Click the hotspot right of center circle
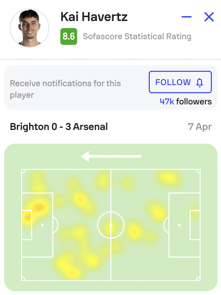The width and height of the screenshot is (221, 295). pos(134,231)
